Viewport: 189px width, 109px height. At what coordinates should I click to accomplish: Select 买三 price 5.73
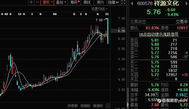[155, 71]
